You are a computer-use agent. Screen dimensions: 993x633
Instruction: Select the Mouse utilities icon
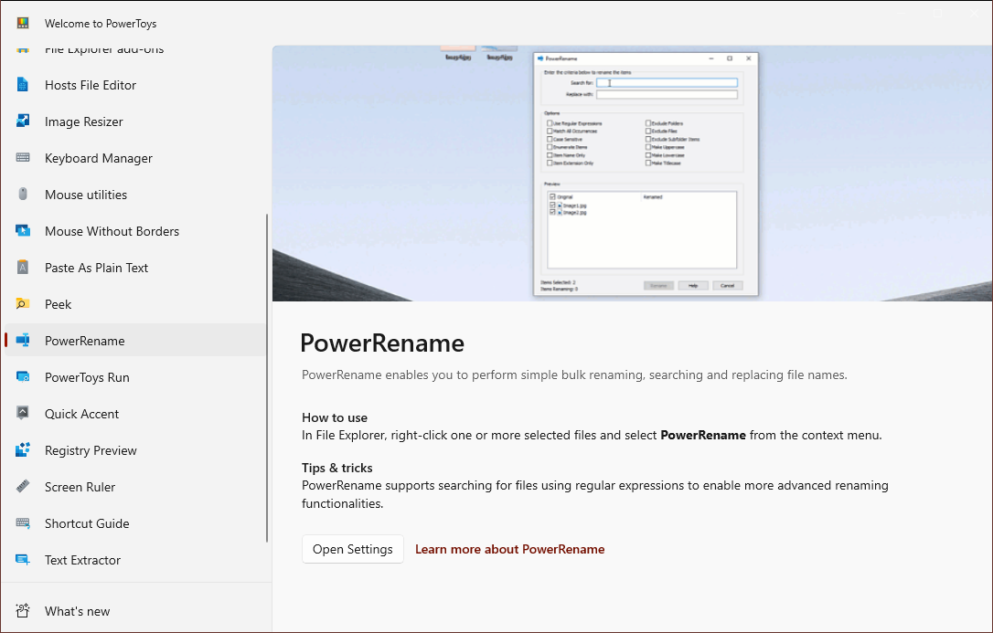pos(25,194)
